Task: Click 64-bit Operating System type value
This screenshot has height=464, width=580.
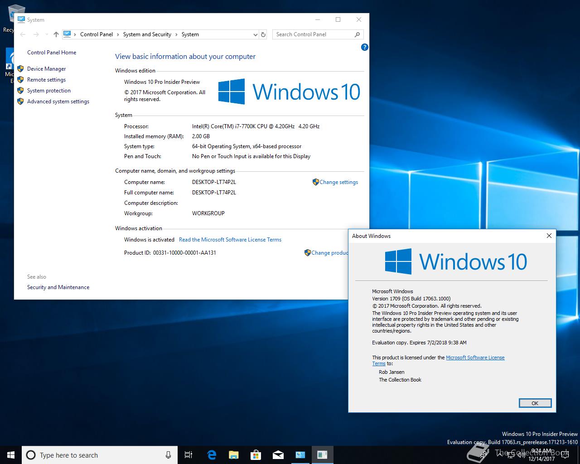Action: [x=246, y=146]
